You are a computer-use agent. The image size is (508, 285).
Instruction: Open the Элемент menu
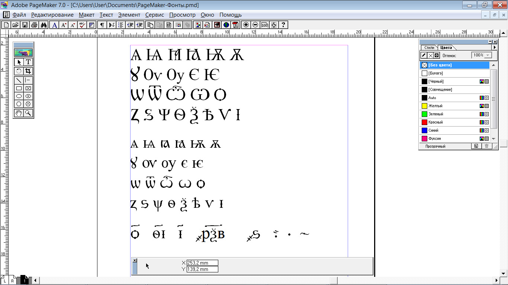pos(129,15)
